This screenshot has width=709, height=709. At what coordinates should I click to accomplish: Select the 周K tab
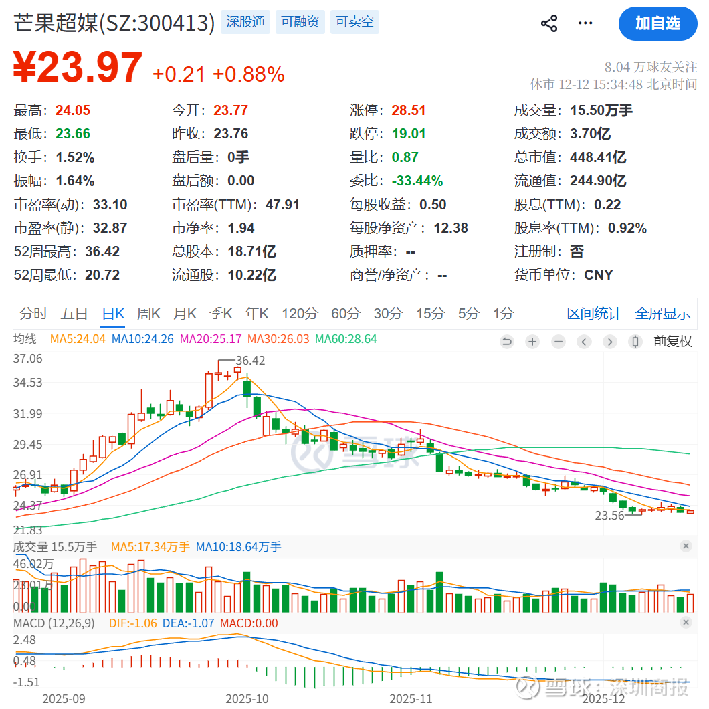[148, 313]
